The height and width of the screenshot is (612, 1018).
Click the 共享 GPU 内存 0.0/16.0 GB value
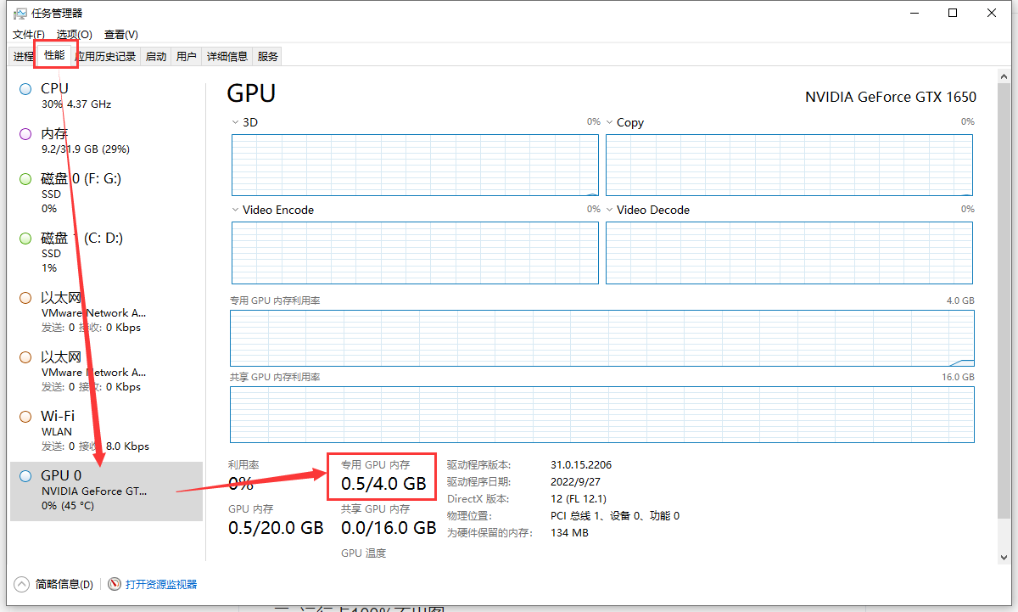click(x=389, y=527)
